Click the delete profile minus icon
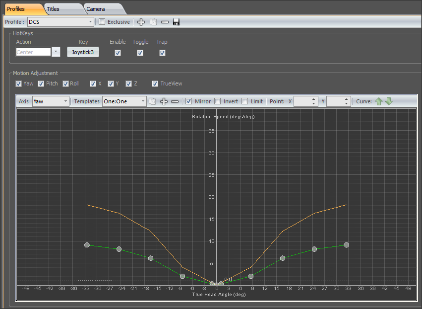Screen dimensions: 422x309 tap(165, 22)
